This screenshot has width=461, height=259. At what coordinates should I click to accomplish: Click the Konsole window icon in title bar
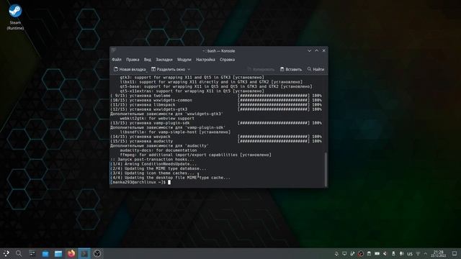114,50
